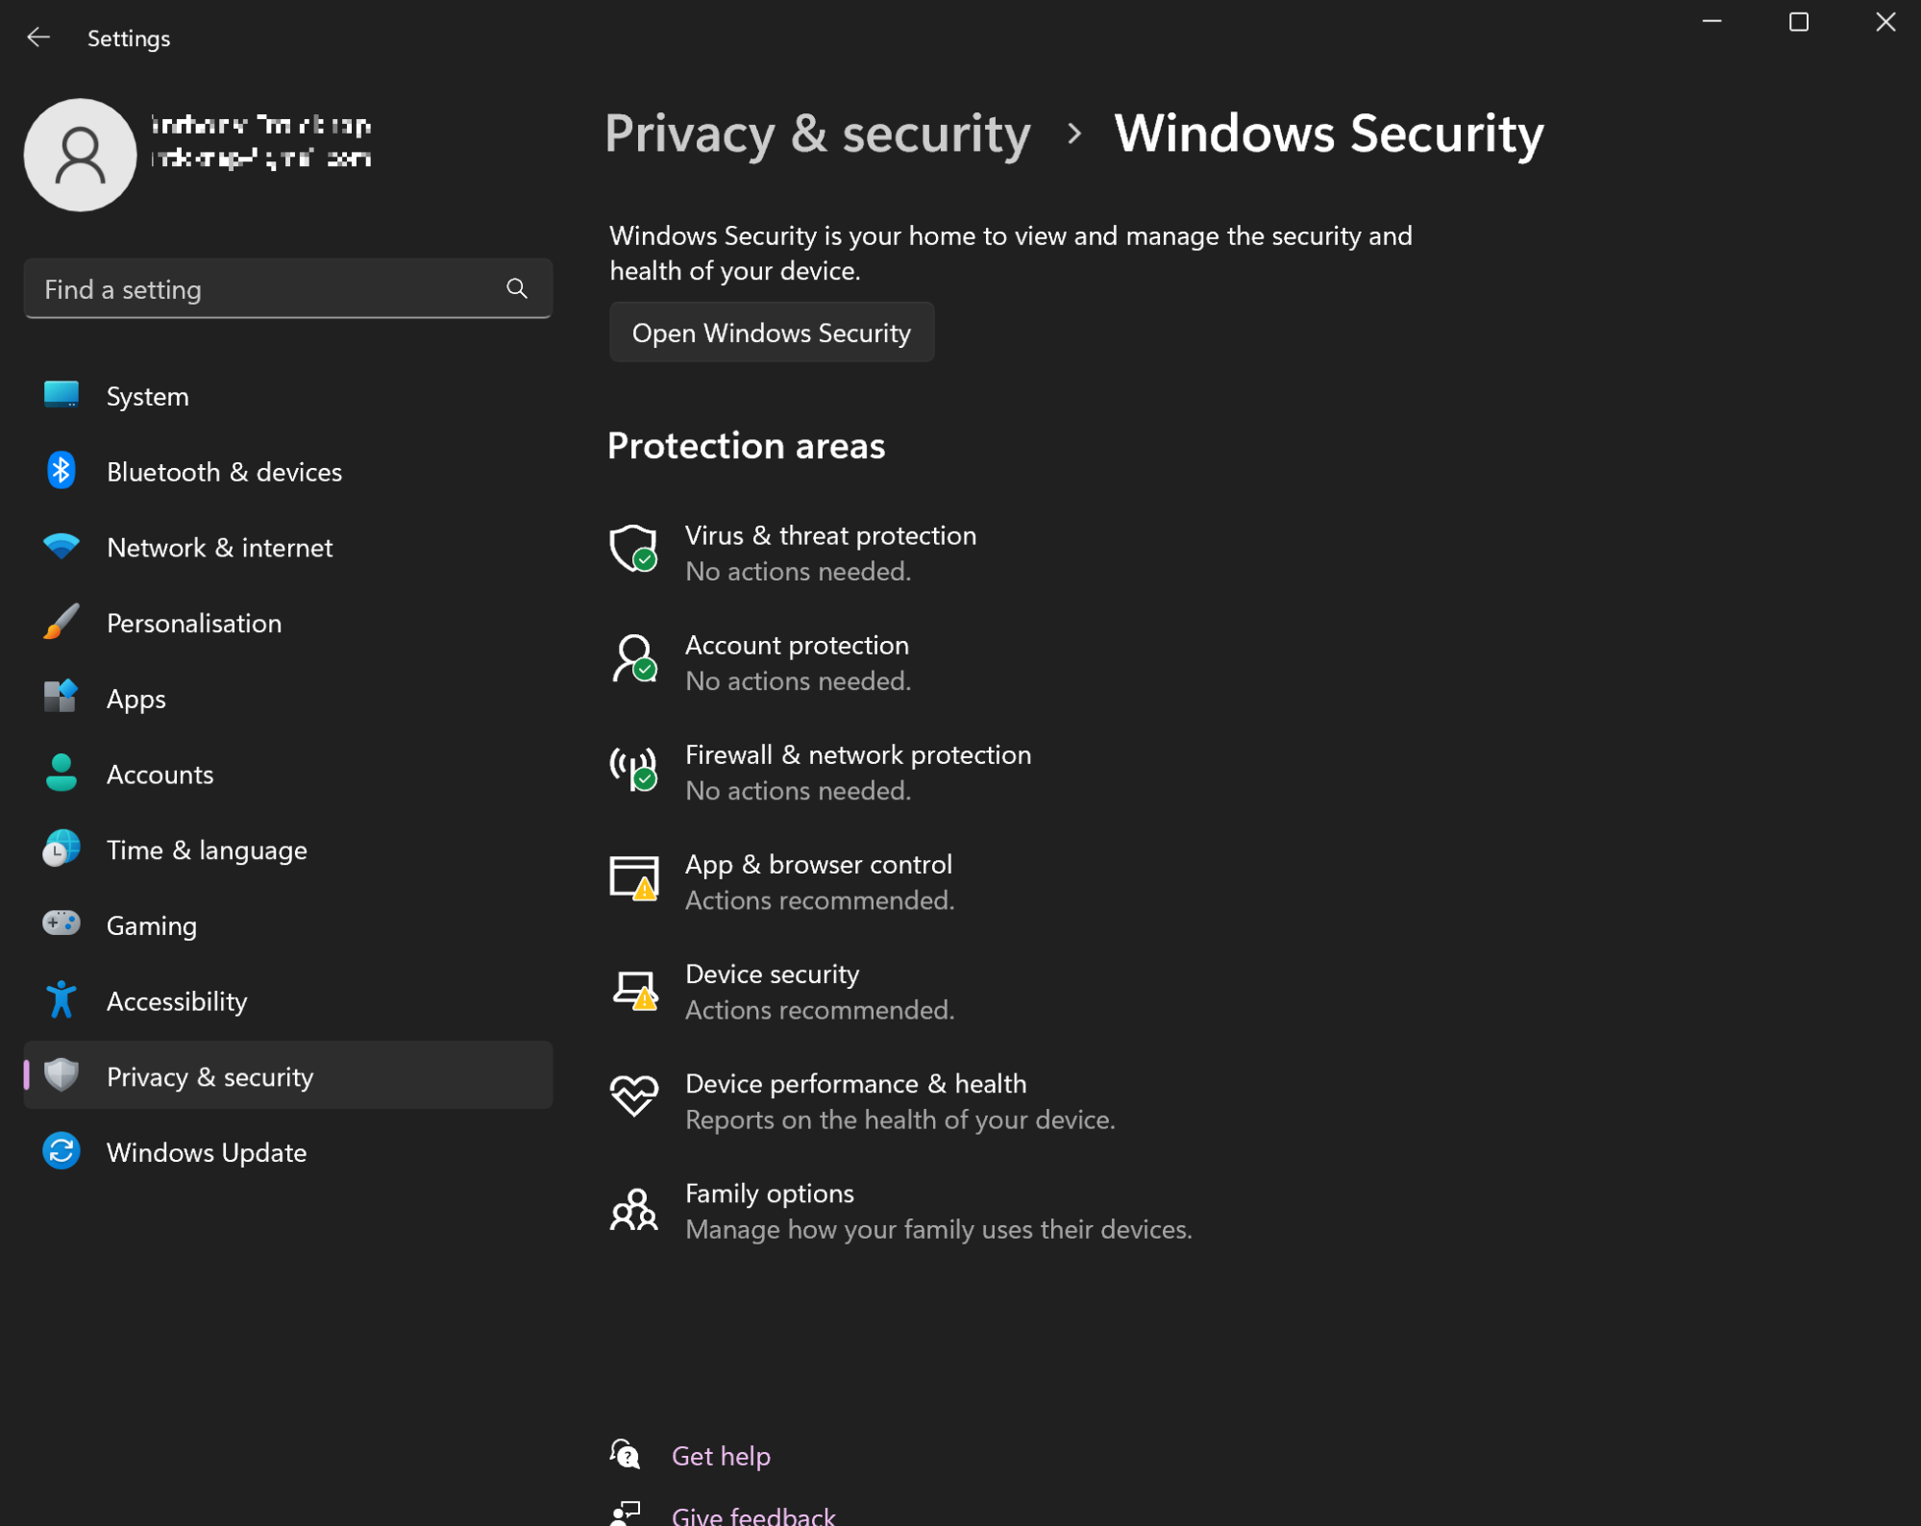Open Family options area
The image size is (1921, 1526).
pos(901,1211)
